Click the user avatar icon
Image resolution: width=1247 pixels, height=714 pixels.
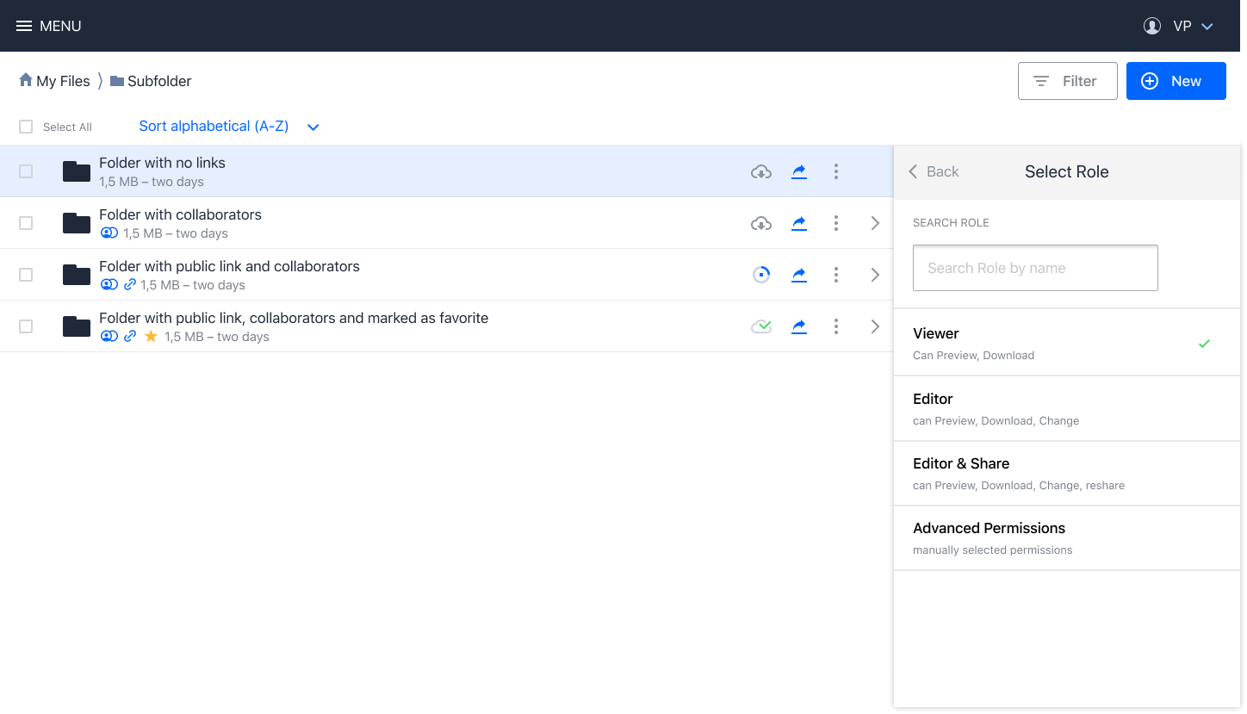coord(1151,26)
